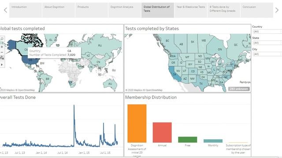Click the tooltip value 7,020
Viewport: 282px width, 158px height.
pos(71,55)
